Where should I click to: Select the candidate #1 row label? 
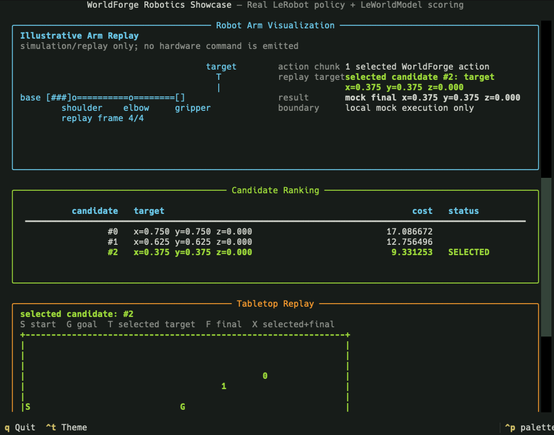[x=113, y=242]
